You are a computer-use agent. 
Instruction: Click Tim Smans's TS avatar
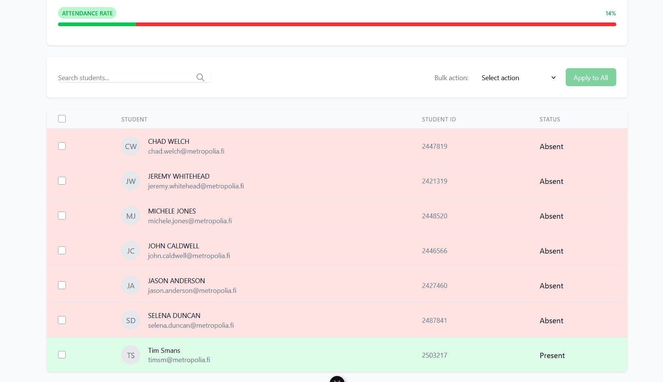(131, 355)
